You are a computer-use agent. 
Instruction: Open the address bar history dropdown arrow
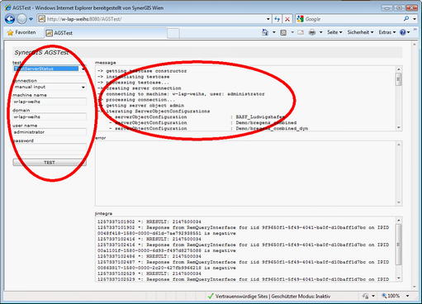tap(268, 19)
